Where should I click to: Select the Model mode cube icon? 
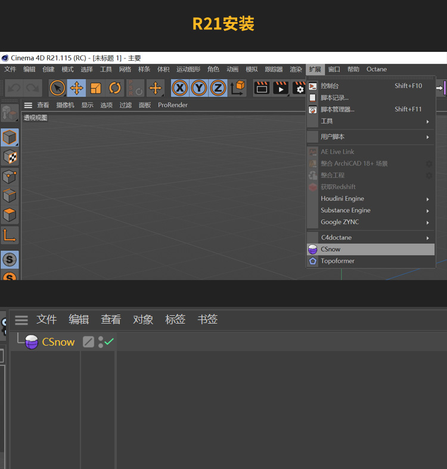[x=10, y=138]
